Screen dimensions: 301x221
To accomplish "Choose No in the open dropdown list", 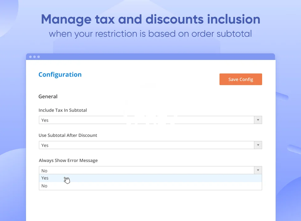I will click(x=45, y=186).
